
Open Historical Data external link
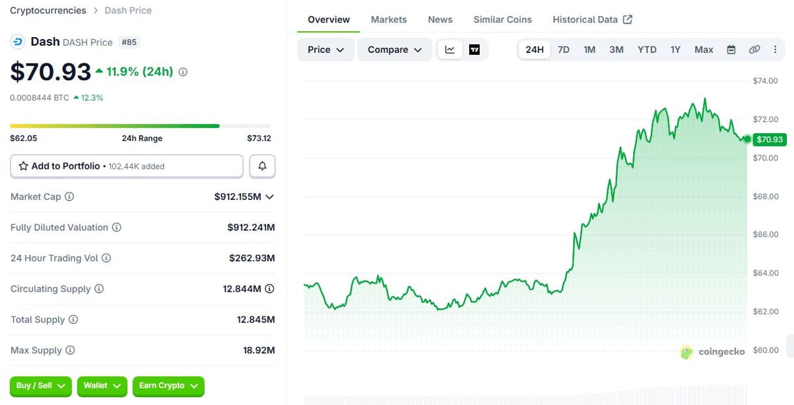592,19
